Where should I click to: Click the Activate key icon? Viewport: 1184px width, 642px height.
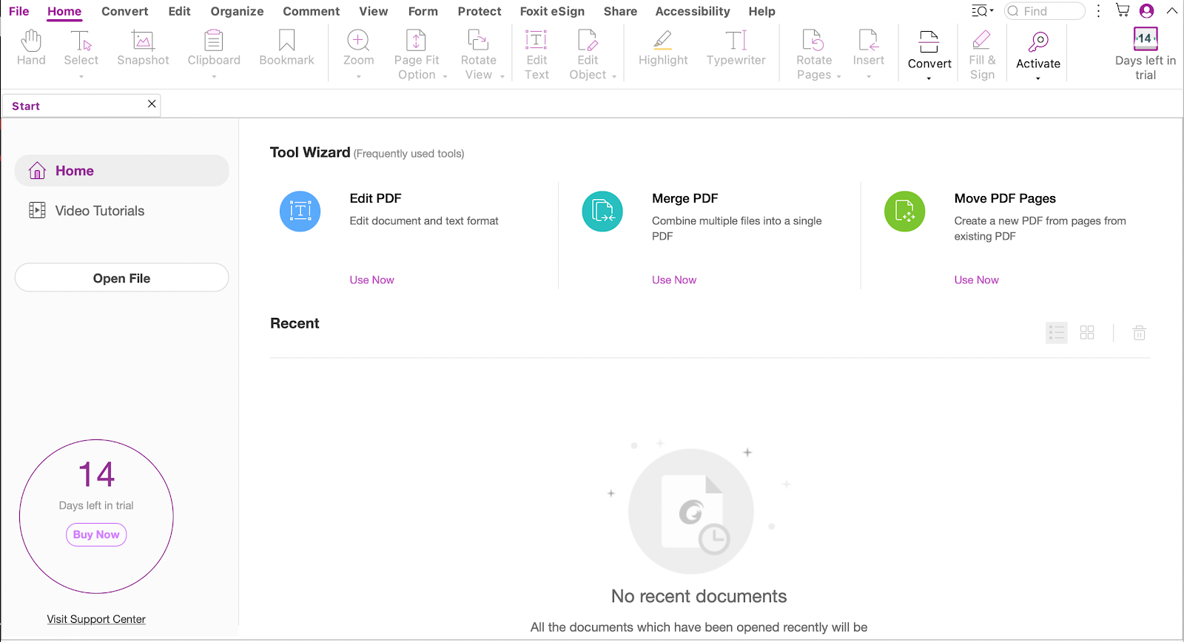click(x=1038, y=41)
